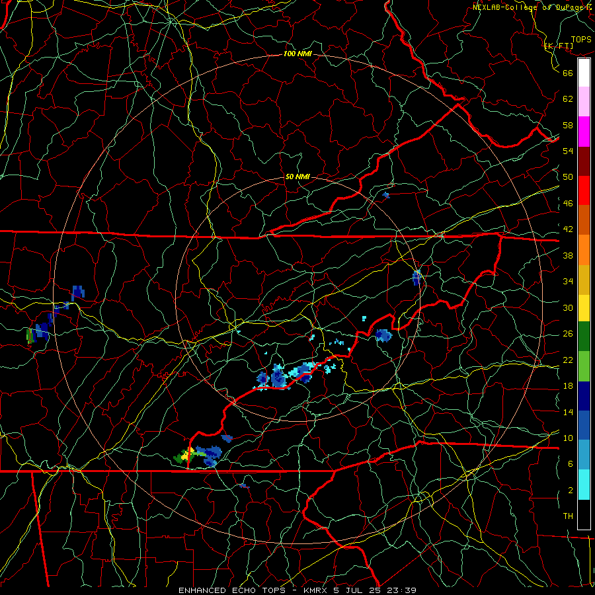595x595 pixels.
Task: Click the '54' scale value
Action: coord(568,151)
